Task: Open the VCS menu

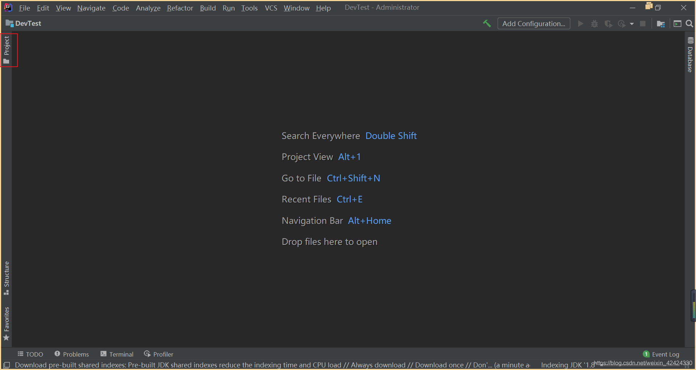Action: [271, 8]
